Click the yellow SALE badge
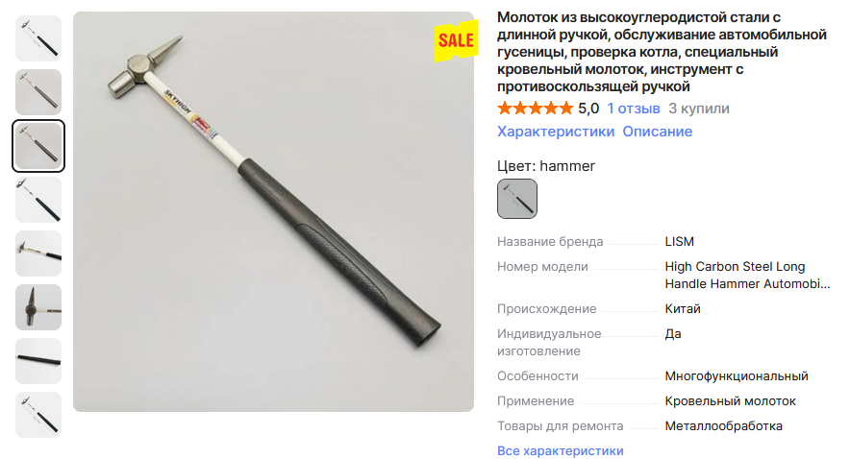This screenshot has height=459, width=850. (x=456, y=40)
